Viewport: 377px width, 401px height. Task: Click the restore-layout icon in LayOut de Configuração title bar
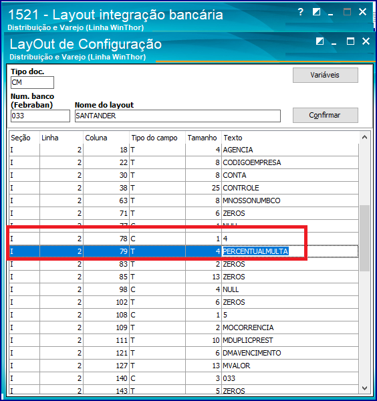[320, 41]
